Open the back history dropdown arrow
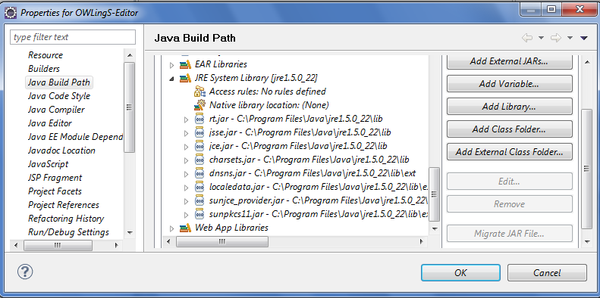The width and height of the screenshot is (600, 298). 541,38
